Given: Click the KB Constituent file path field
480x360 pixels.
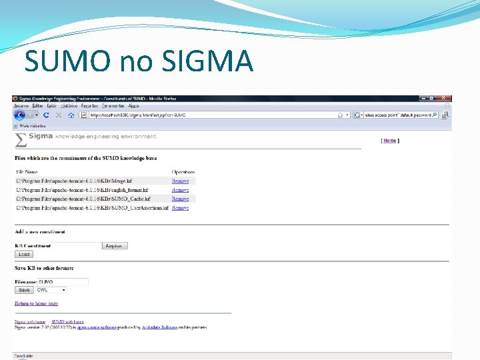Looking at the screenshot, I should [x=76, y=246].
